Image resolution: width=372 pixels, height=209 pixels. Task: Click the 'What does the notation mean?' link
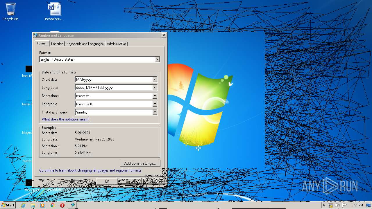click(x=65, y=119)
